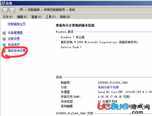152x116 pixels.
Task: Expand dropdown arrow before 控制面板 breadcrumb
Action: click(x=26, y=10)
